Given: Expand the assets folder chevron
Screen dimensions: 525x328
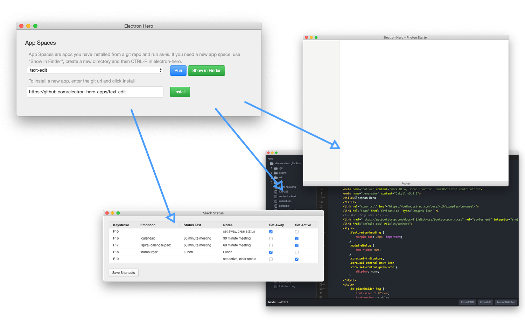Looking at the screenshot, I should [x=272, y=173].
